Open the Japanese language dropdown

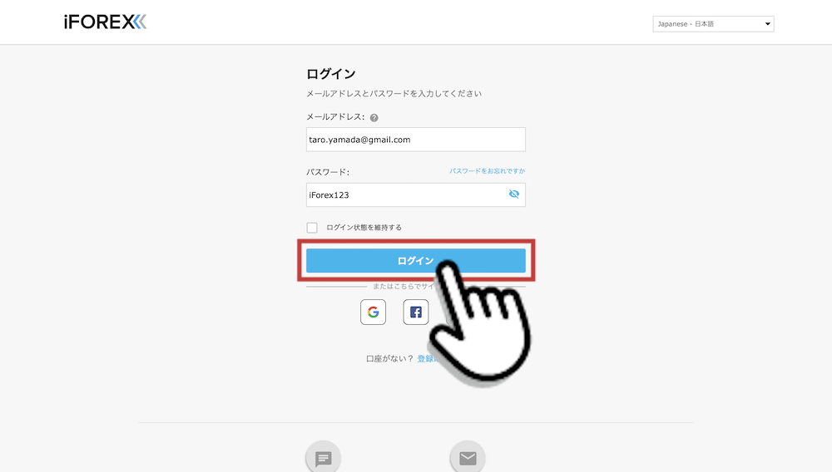[713, 24]
